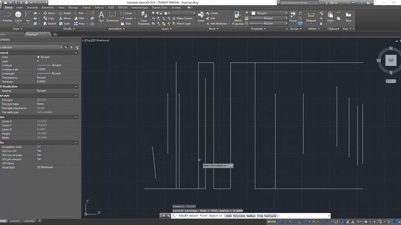Open the Featured Apps ribbon tab

pos(139,7)
